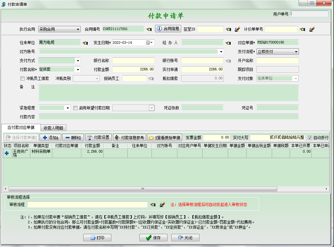This screenshot has height=247, width=334.
Task: Click 发票金额 field showing 0.00
Action: (217, 137)
